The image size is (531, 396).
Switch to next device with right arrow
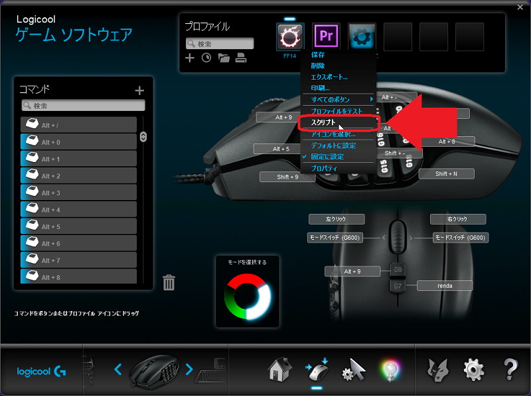[189, 369]
